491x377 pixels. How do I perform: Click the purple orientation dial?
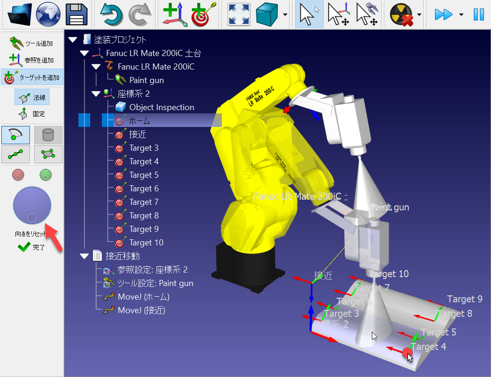pyautogui.click(x=32, y=205)
